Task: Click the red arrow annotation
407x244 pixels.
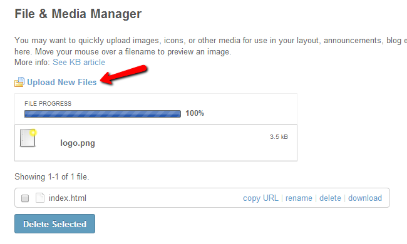Action: [x=124, y=74]
